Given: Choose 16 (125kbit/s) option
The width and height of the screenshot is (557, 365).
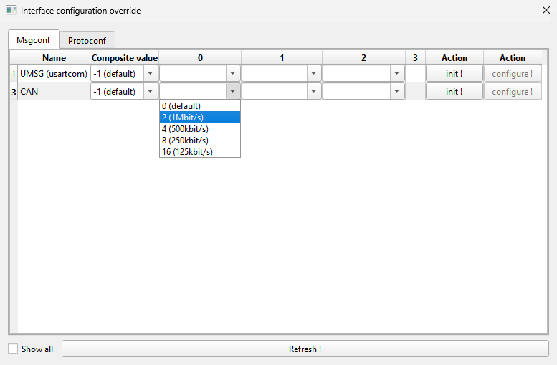Looking at the screenshot, I should click(x=199, y=152).
